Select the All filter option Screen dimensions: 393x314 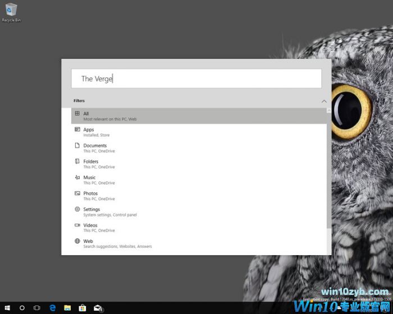(x=196, y=116)
